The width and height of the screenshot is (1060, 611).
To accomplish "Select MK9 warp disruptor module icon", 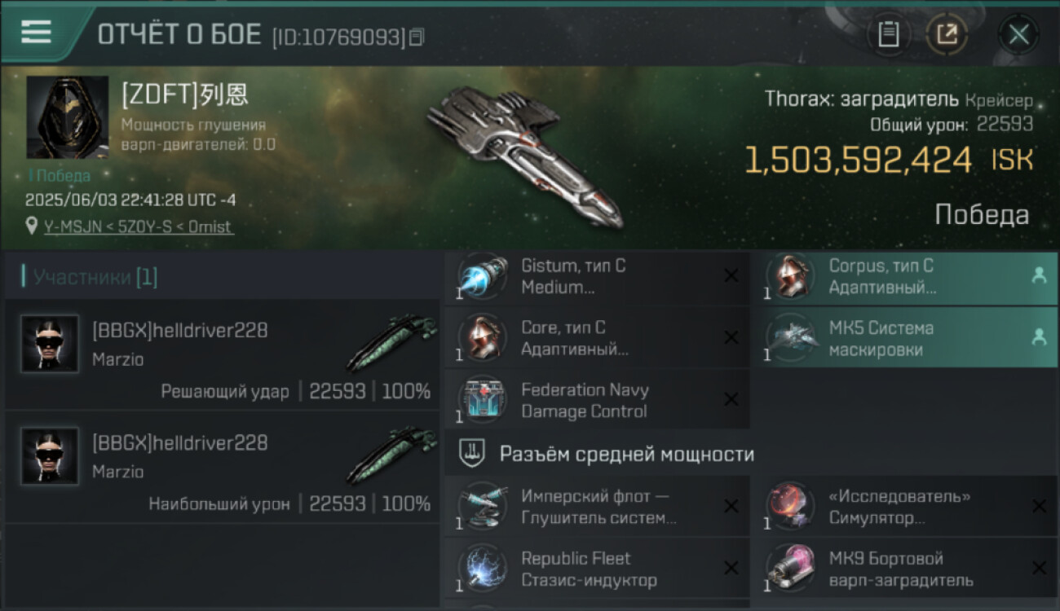I will coord(790,569).
